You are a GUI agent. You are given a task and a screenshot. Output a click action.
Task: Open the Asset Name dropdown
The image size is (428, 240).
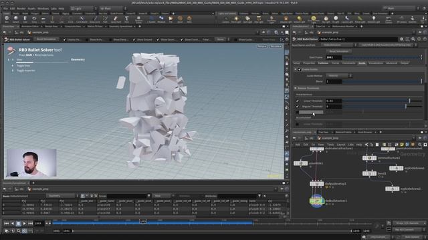(340, 45)
